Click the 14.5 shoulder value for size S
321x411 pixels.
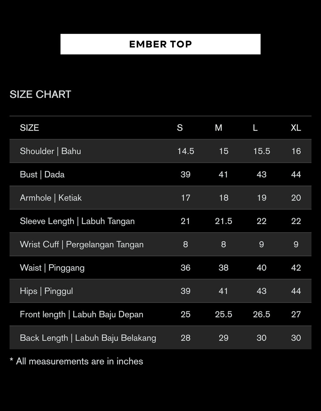(x=186, y=151)
